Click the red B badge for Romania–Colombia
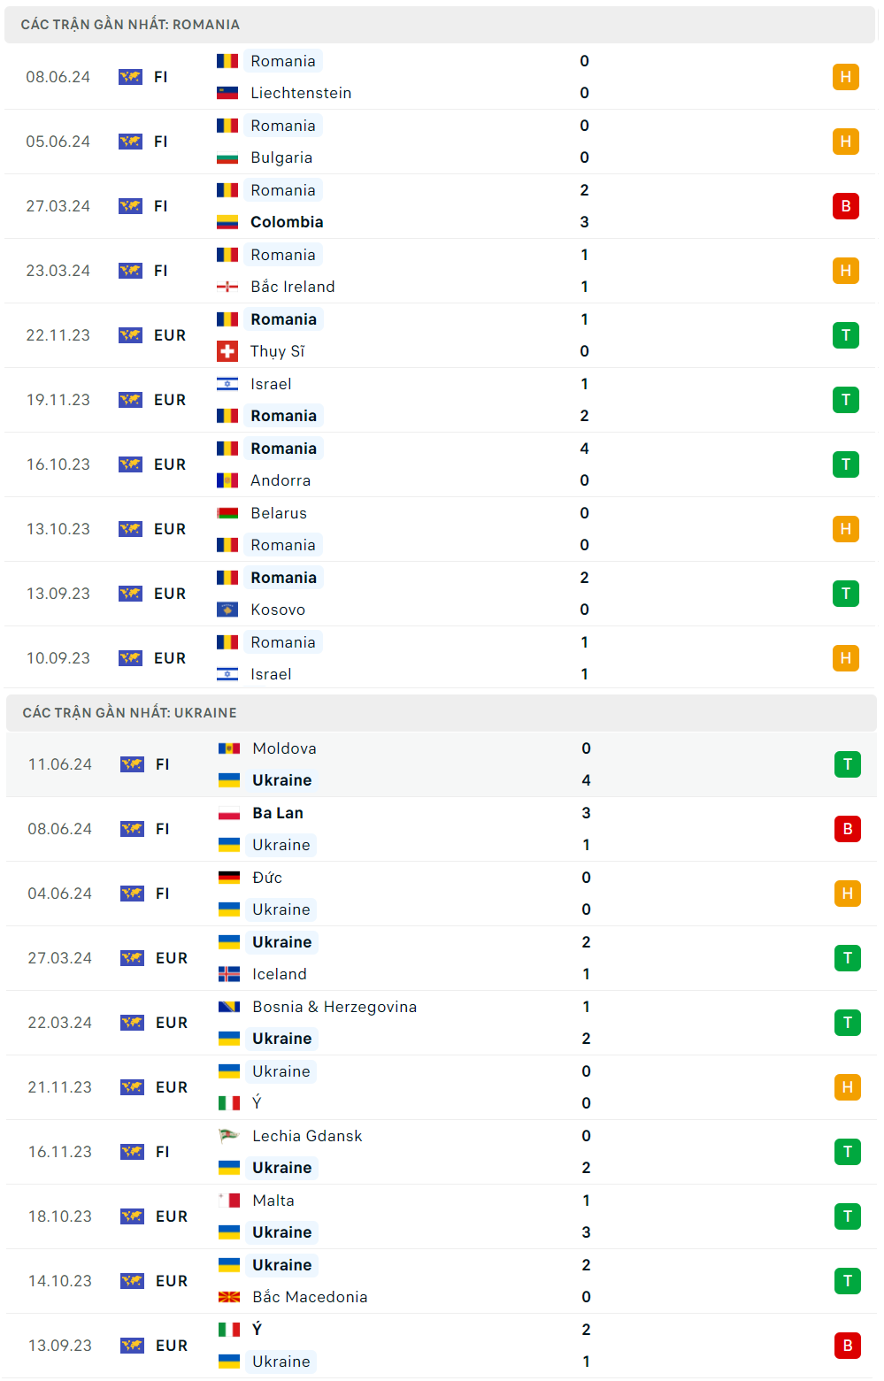 [845, 206]
